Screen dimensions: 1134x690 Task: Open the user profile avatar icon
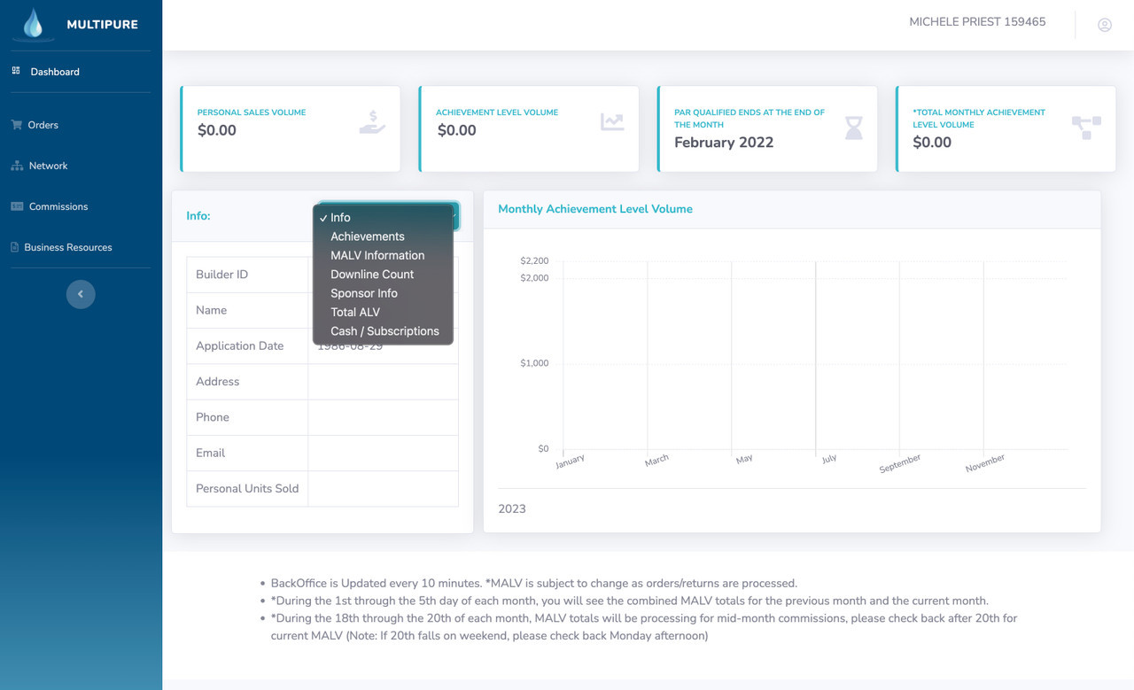click(1105, 25)
